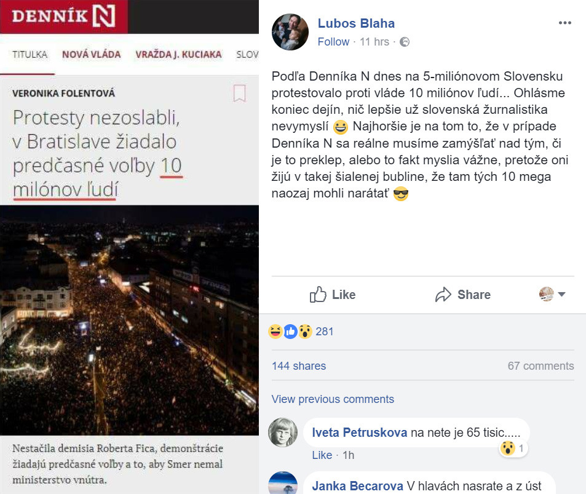This screenshot has height=494, width=586.
Task: Open the laughing reaction emoji list
Action: pyautogui.click(x=275, y=332)
